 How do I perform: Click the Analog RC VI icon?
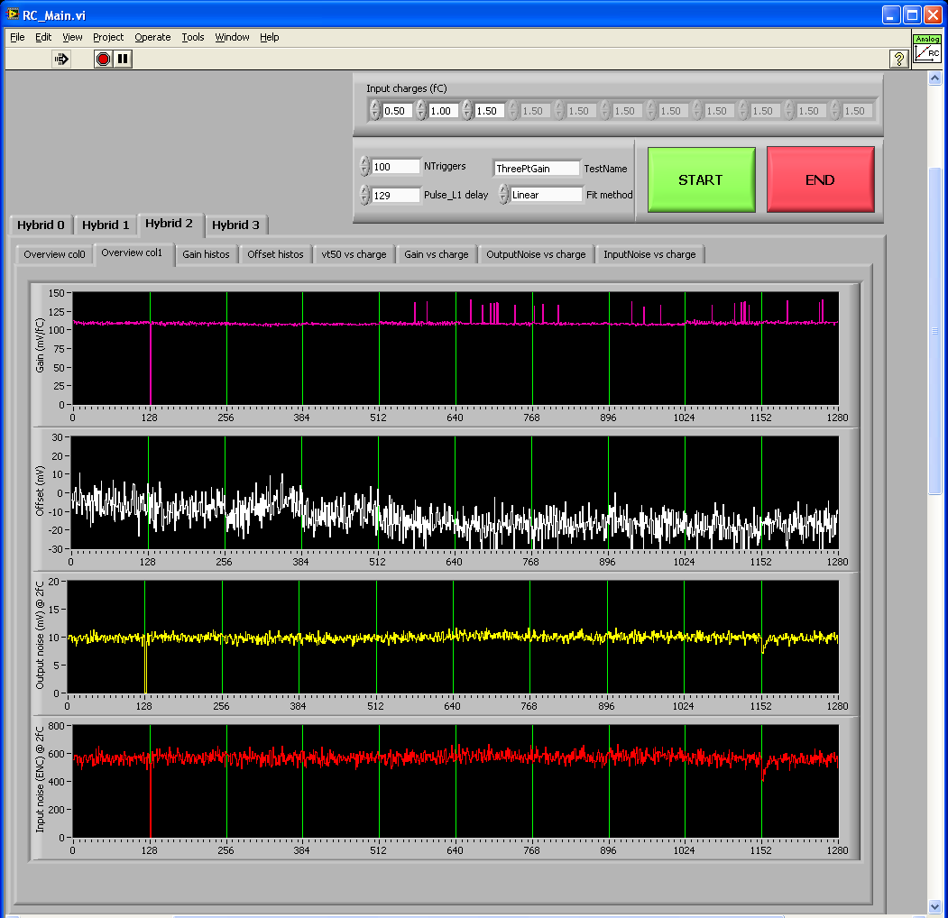pos(926,49)
